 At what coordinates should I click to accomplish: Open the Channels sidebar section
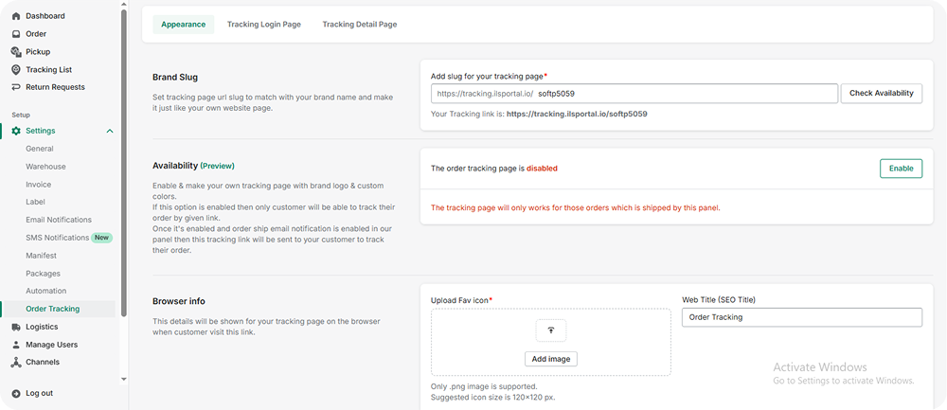(42, 362)
